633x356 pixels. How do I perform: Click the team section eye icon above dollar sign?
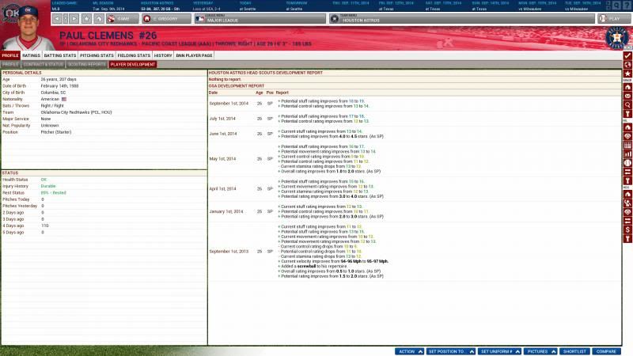[627, 212]
